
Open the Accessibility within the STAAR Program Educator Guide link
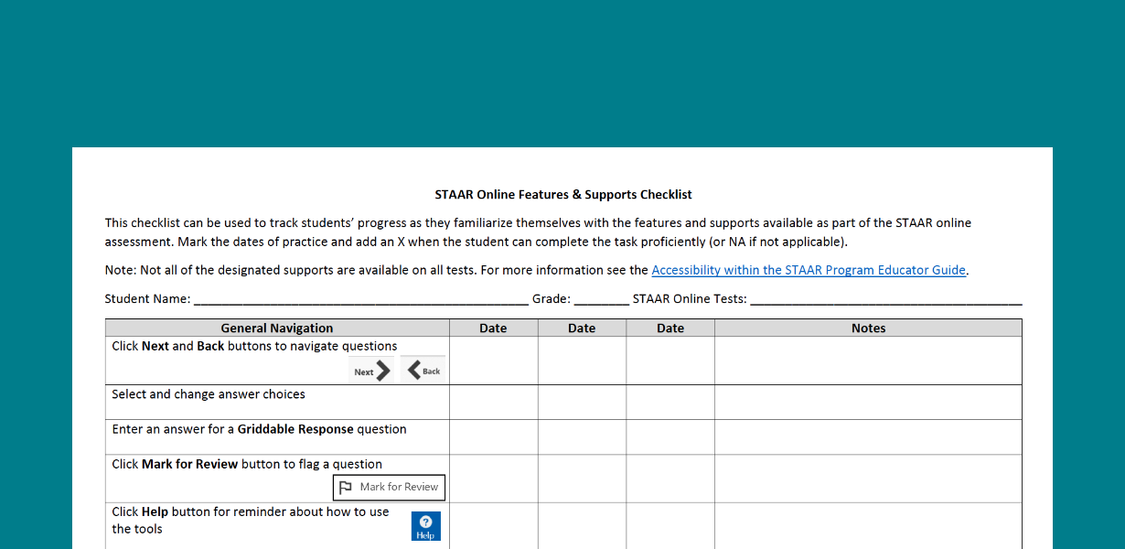809,270
